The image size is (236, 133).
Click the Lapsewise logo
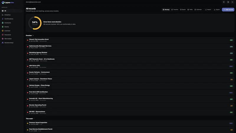8,2
